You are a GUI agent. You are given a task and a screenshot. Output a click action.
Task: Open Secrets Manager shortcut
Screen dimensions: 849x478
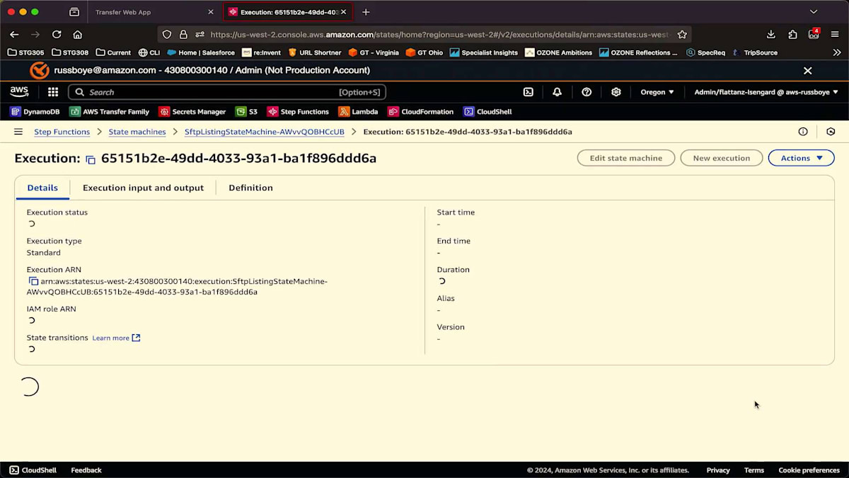pos(192,112)
